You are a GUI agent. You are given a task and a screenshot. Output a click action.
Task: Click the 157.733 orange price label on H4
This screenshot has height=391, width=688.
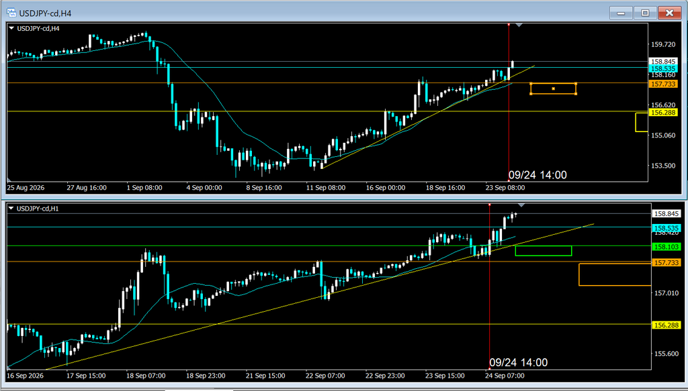coord(663,84)
